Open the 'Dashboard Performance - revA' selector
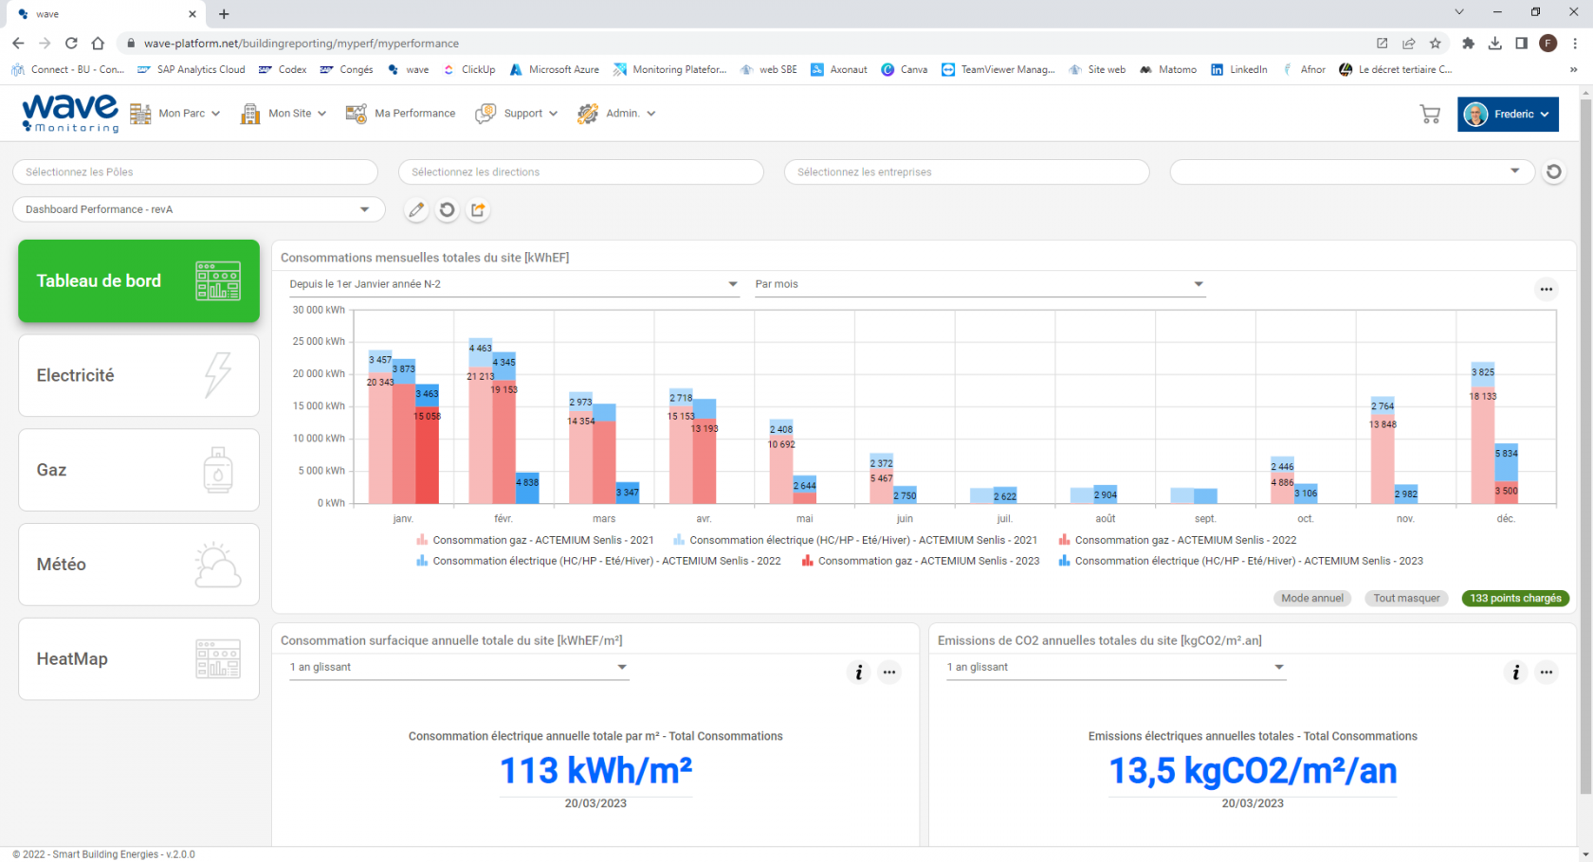This screenshot has width=1593, height=862. tap(198, 209)
